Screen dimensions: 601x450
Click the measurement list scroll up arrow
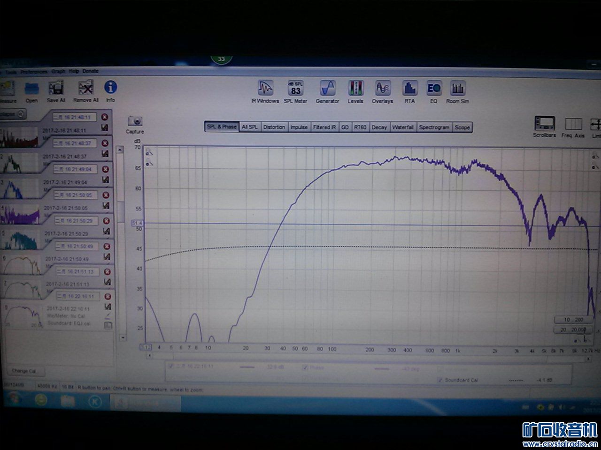coord(120,150)
